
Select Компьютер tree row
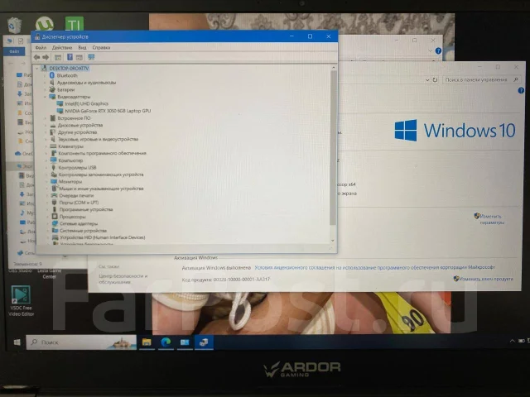(70, 160)
